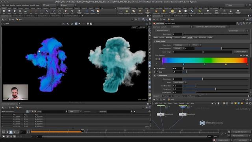Open Disturbance Mode Block Based dropdown
Viewport: 252px width, 142px height.
click(180, 82)
